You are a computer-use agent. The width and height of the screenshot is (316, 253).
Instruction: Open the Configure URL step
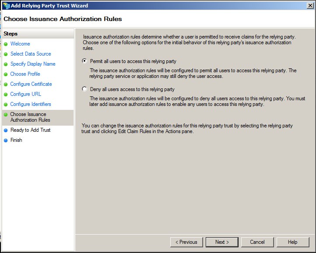coord(25,94)
